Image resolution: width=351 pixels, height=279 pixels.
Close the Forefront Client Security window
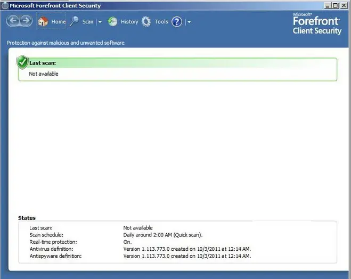tap(344, 6)
